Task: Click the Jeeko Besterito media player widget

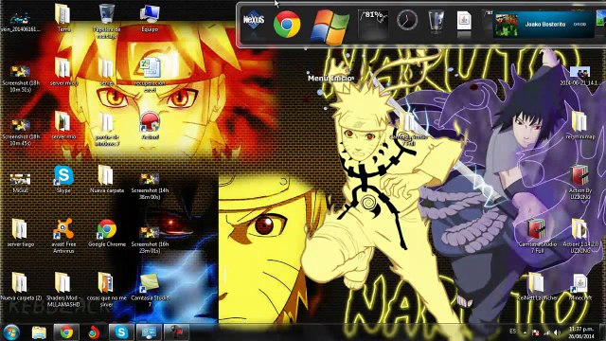Action: click(544, 24)
